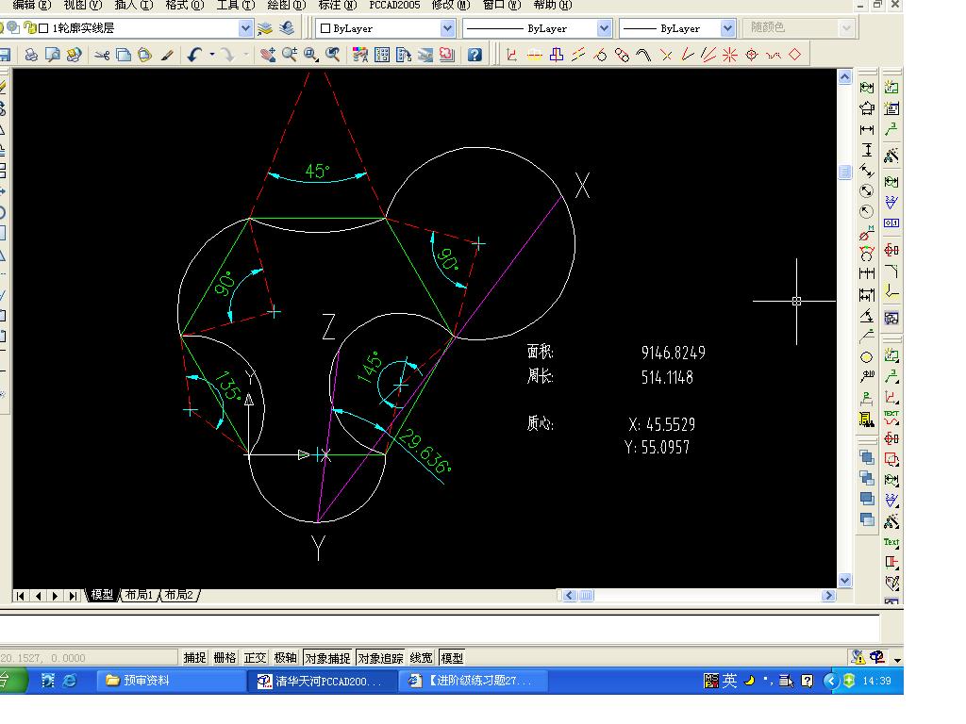Click the Redo arrow icon
Viewport: 966px width, 724px height.
pos(228,56)
